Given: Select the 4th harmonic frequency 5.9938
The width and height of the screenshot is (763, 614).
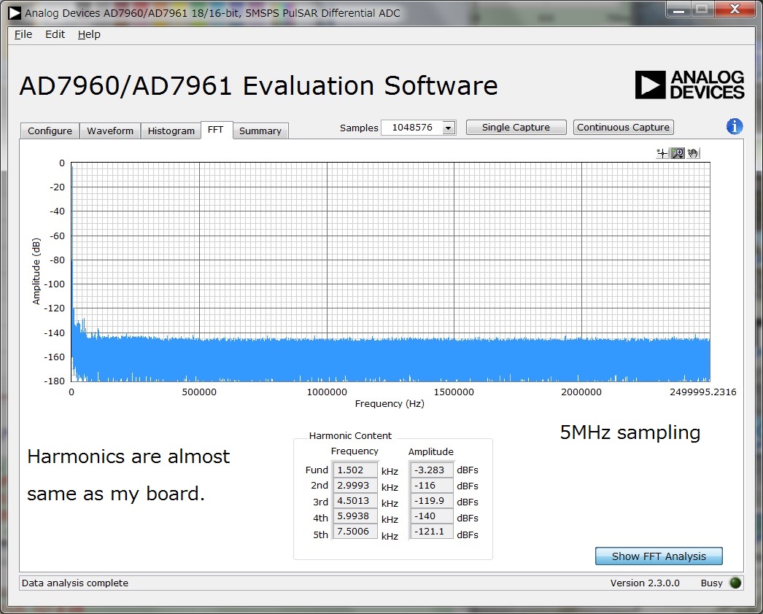Looking at the screenshot, I should [x=355, y=516].
